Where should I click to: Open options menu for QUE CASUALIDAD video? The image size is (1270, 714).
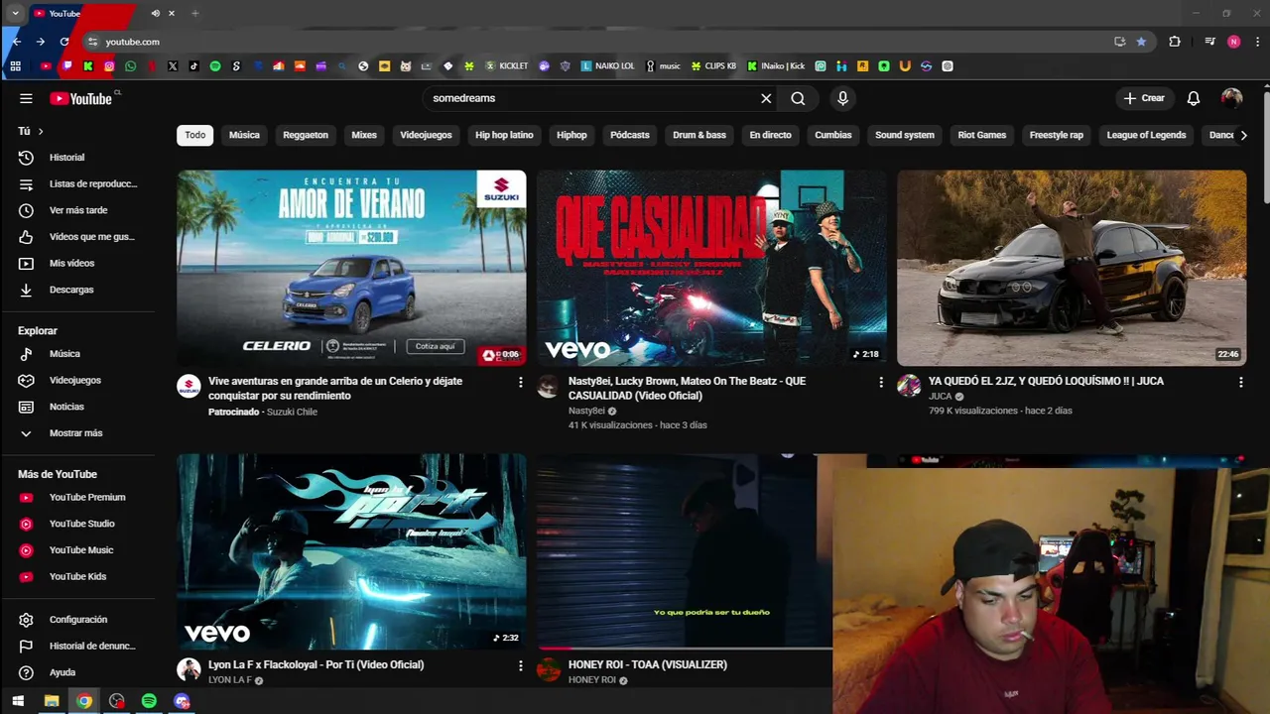[x=880, y=382]
